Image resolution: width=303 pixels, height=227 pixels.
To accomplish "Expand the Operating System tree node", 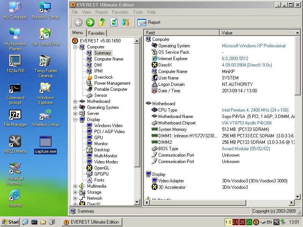I will pyautogui.click(x=75, y=107).
